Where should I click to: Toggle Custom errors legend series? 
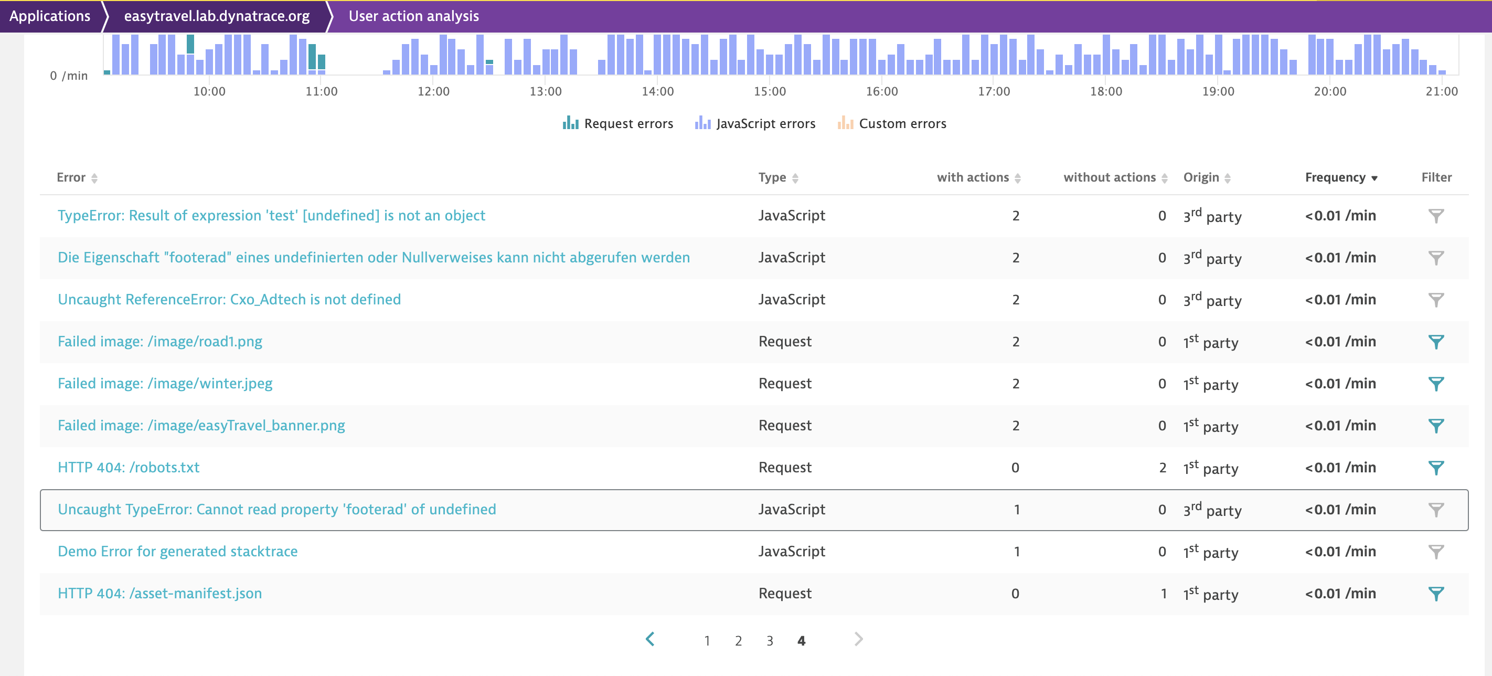click(x=891, y=123)
